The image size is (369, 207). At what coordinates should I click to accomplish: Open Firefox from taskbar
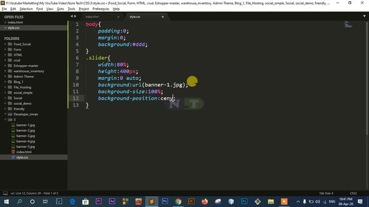tap(205, 202)
